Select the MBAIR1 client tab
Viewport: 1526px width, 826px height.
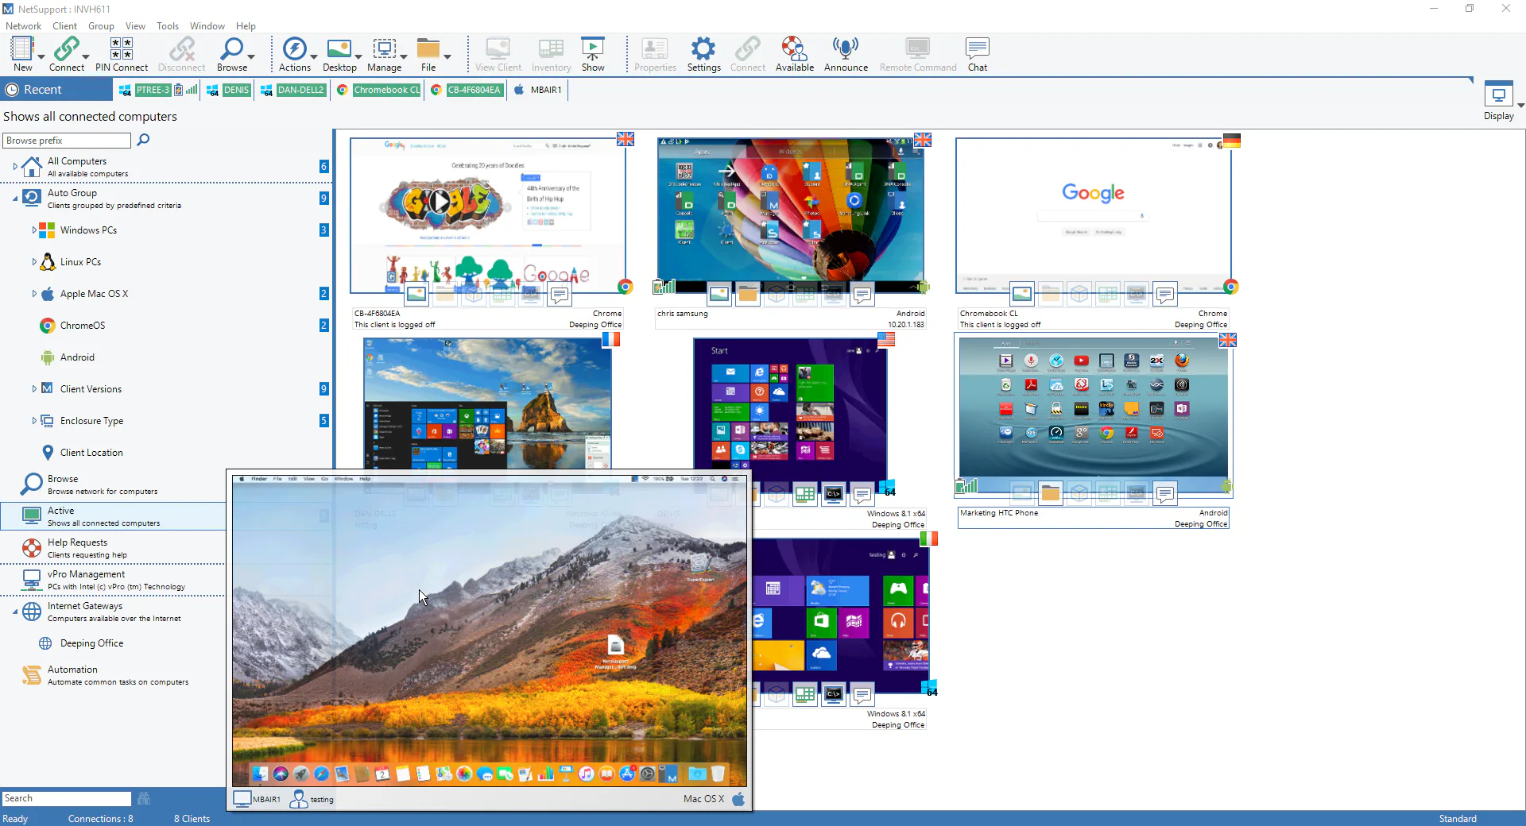[539, 90]
